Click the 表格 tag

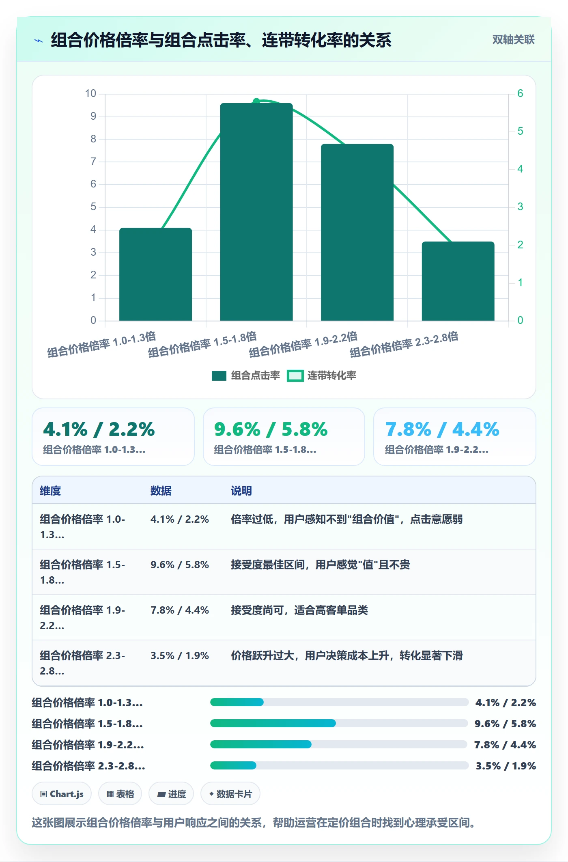pyautogui.click(x=120, y=793)
